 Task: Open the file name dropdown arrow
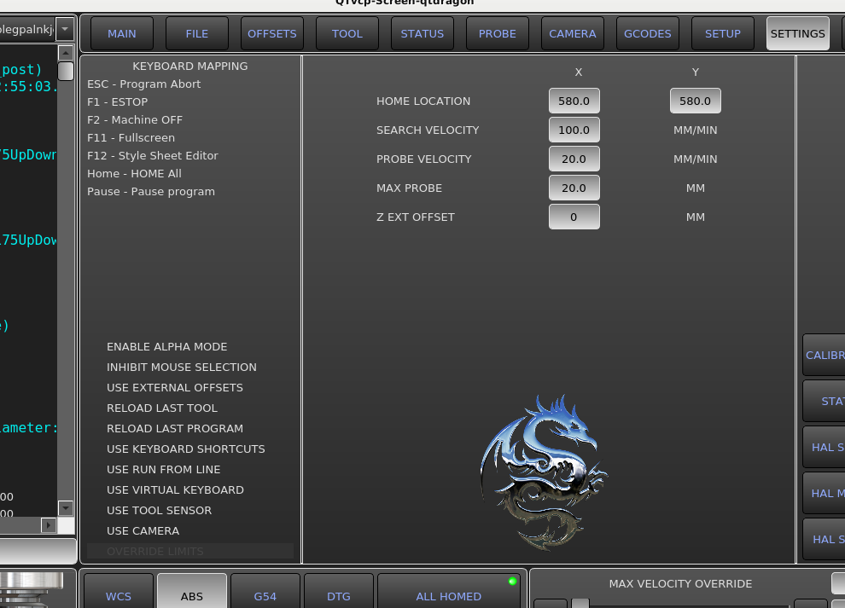coord(66,29)
